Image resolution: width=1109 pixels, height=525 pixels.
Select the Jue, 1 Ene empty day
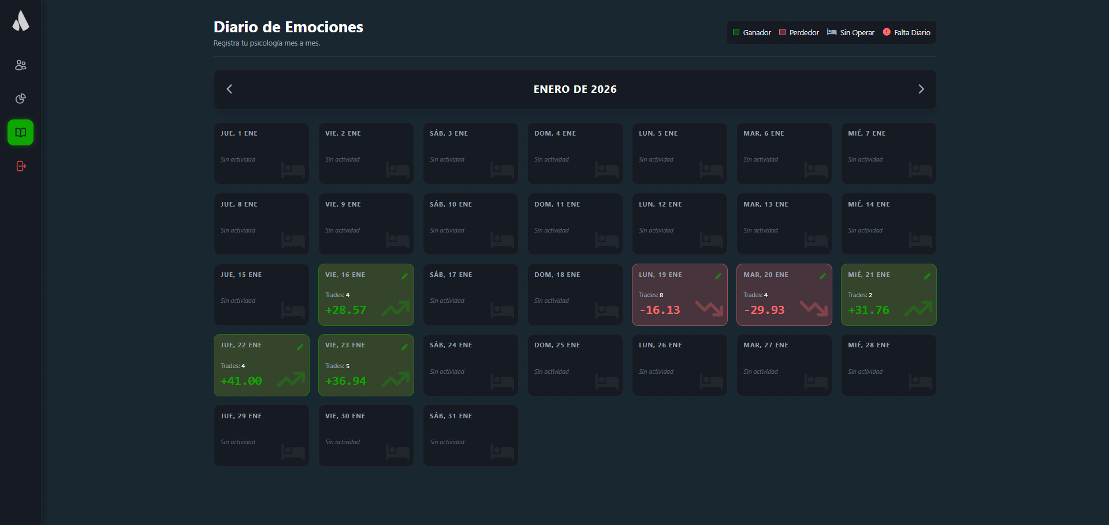(261, 153)
